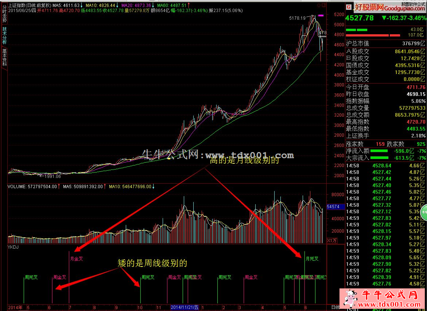
Task: Click the 日线 period selector at chart bottom
Action: point(335,307)
